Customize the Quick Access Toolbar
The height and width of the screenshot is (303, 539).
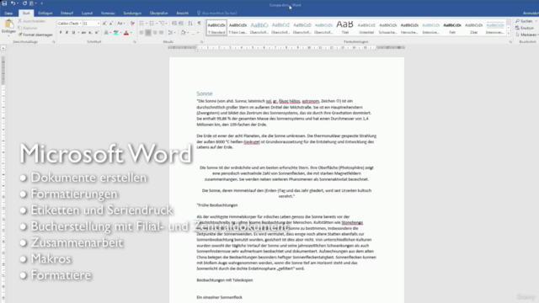click(41, 3)
